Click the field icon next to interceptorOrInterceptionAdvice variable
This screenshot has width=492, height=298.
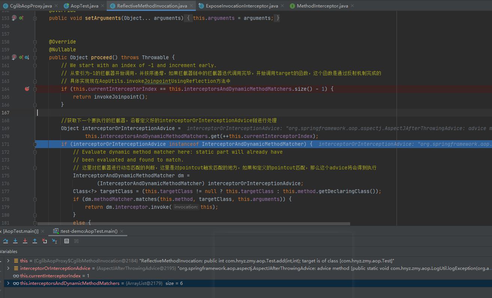[x=16, y=268]
